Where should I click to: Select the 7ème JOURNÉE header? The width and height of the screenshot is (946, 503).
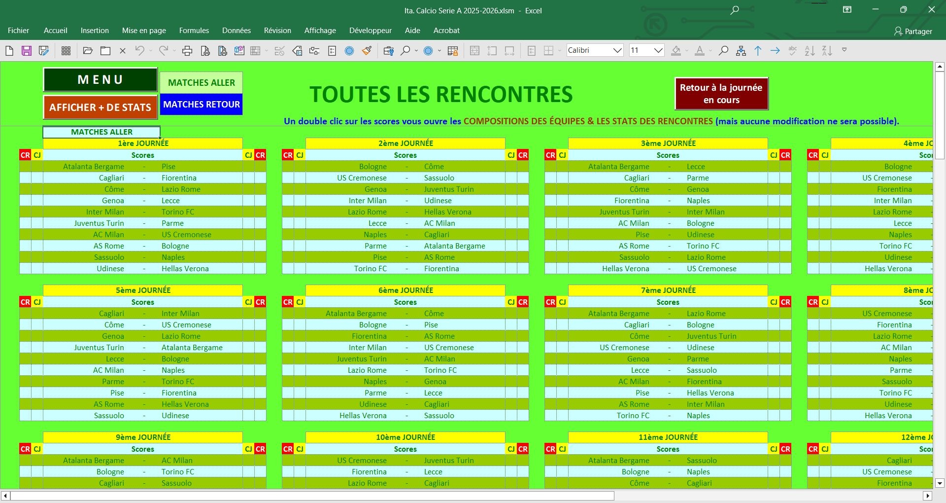[x=668, y=290]
